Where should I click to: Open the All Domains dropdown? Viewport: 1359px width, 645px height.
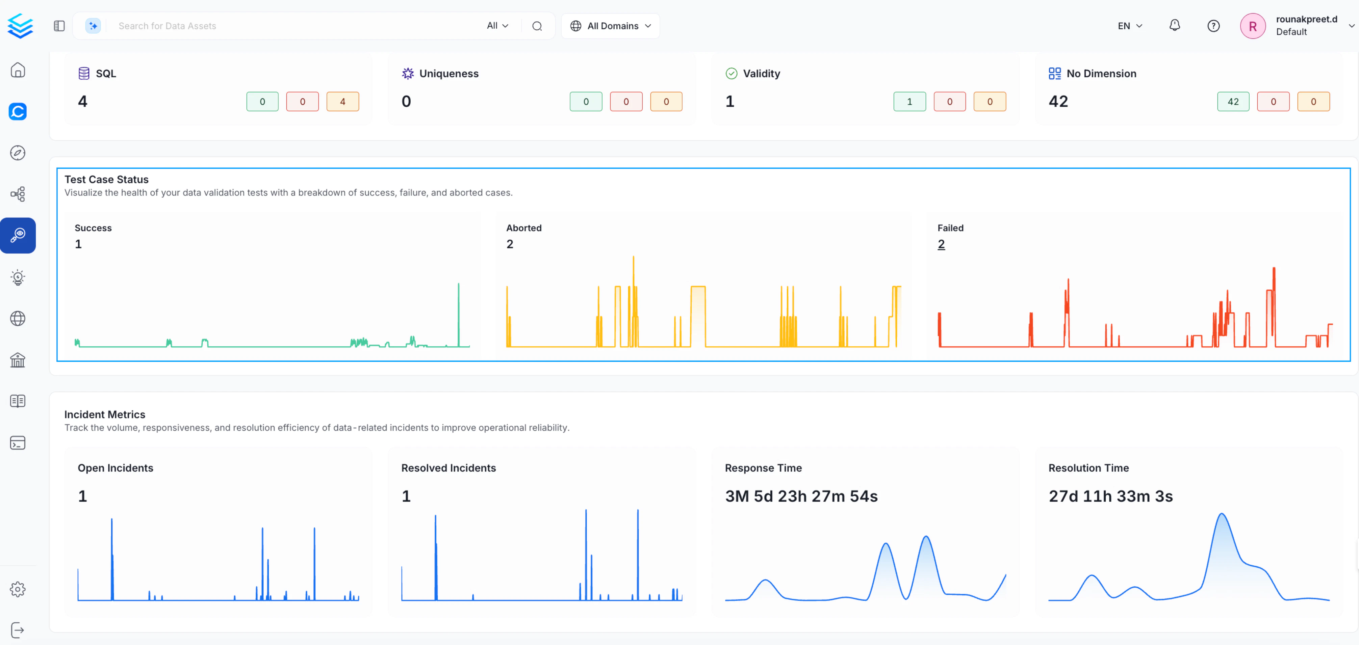610,25
